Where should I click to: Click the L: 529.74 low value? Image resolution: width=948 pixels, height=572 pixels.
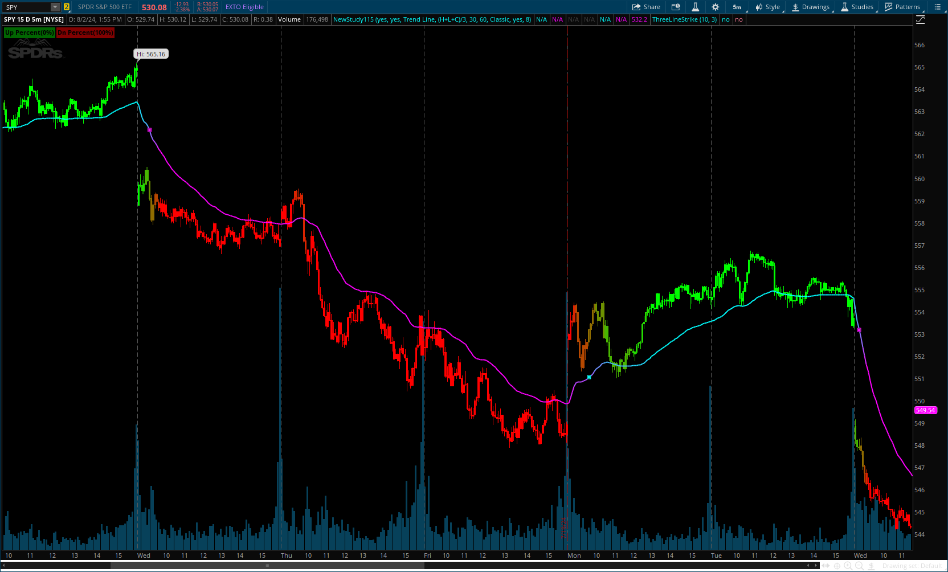204,20
